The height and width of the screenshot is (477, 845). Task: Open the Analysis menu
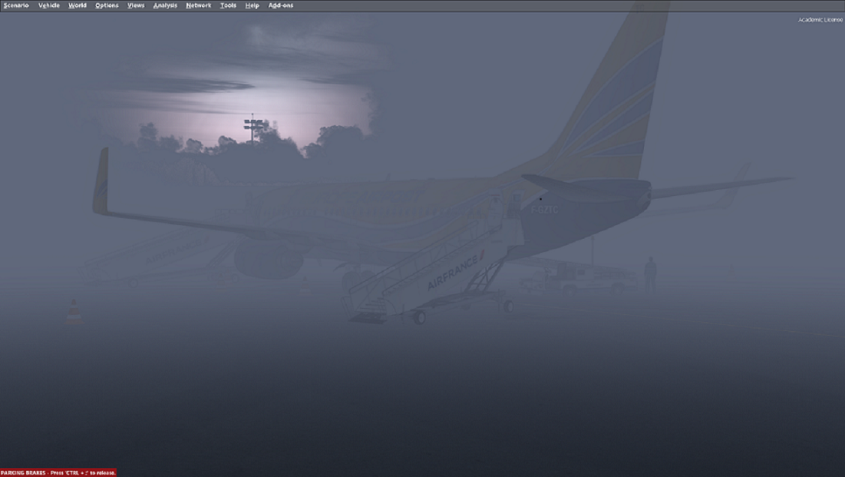click(166, 5)
